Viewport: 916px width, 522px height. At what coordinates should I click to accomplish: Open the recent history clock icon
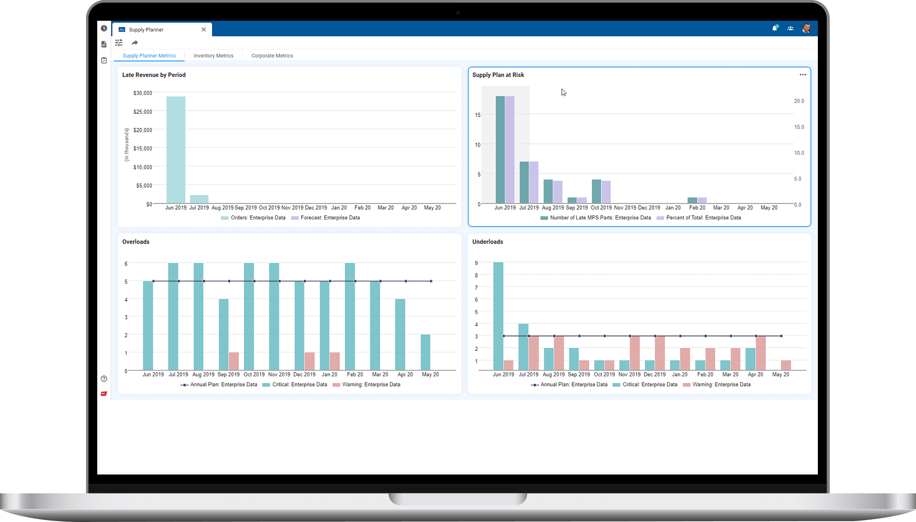coord(104,29)
